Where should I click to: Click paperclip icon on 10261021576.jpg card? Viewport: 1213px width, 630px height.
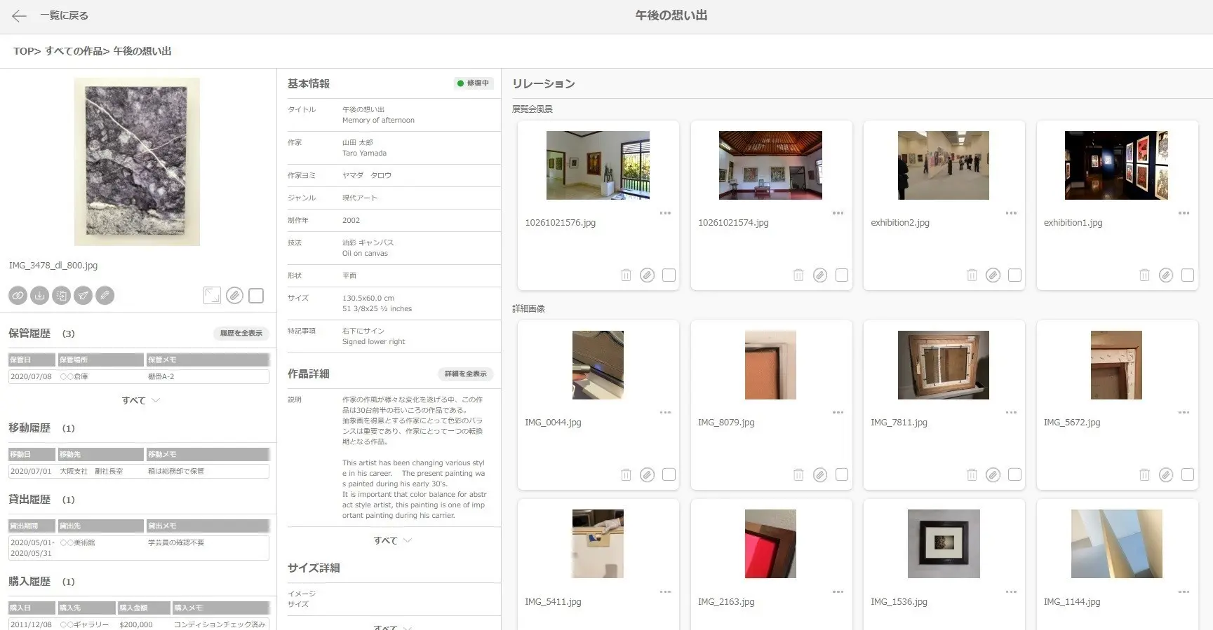coord(648,275)
